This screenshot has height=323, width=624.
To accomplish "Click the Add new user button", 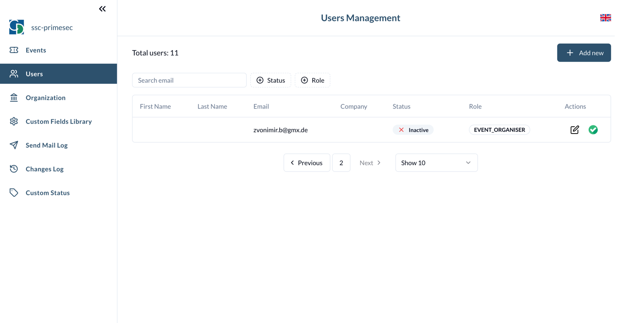I will coord(584,53).
